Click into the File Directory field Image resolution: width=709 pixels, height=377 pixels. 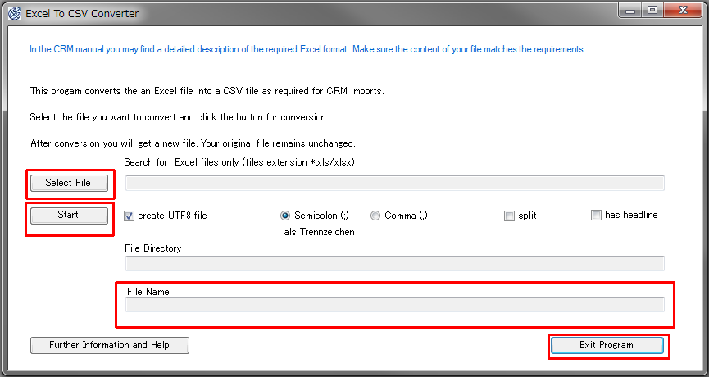click(x=394, y=263)
